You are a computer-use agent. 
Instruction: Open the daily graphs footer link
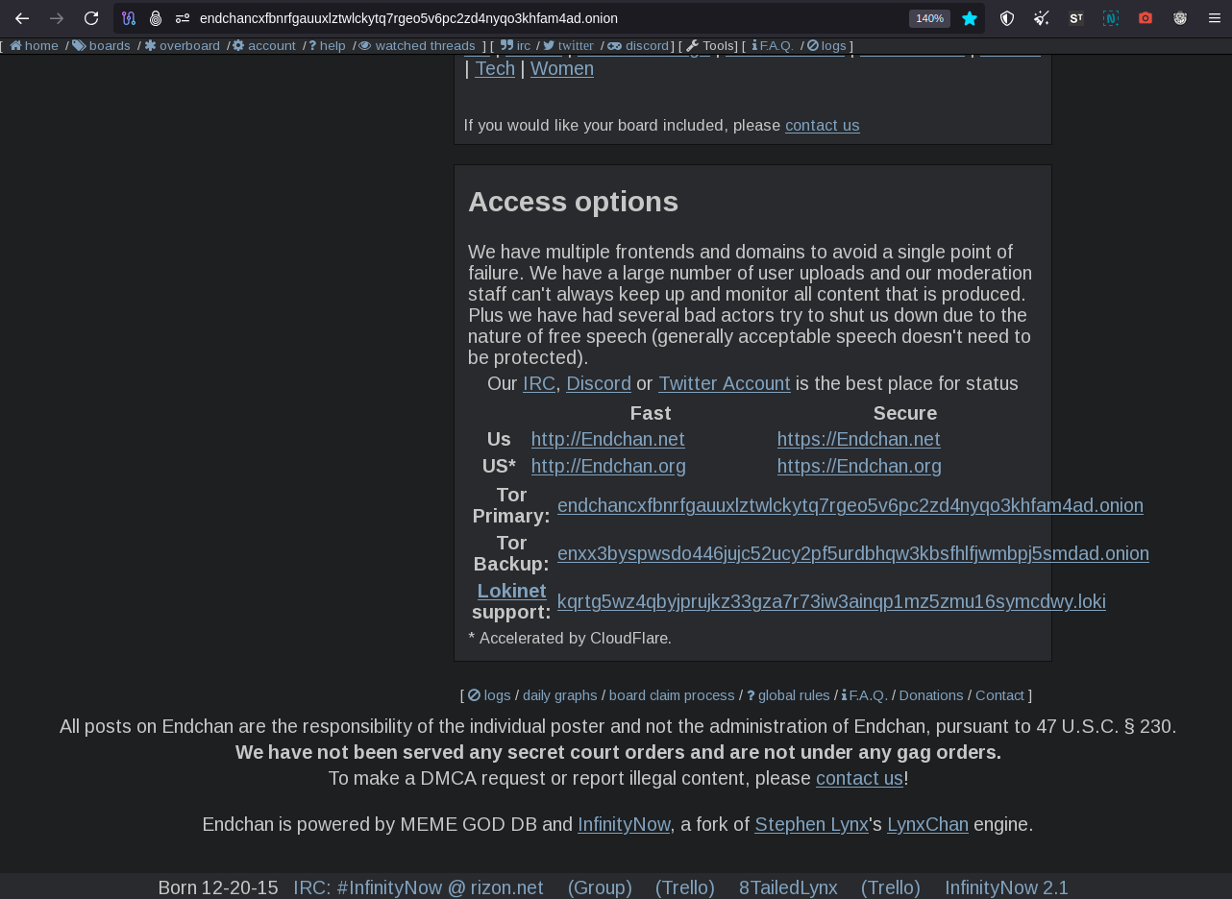click(x=559, y=695)
